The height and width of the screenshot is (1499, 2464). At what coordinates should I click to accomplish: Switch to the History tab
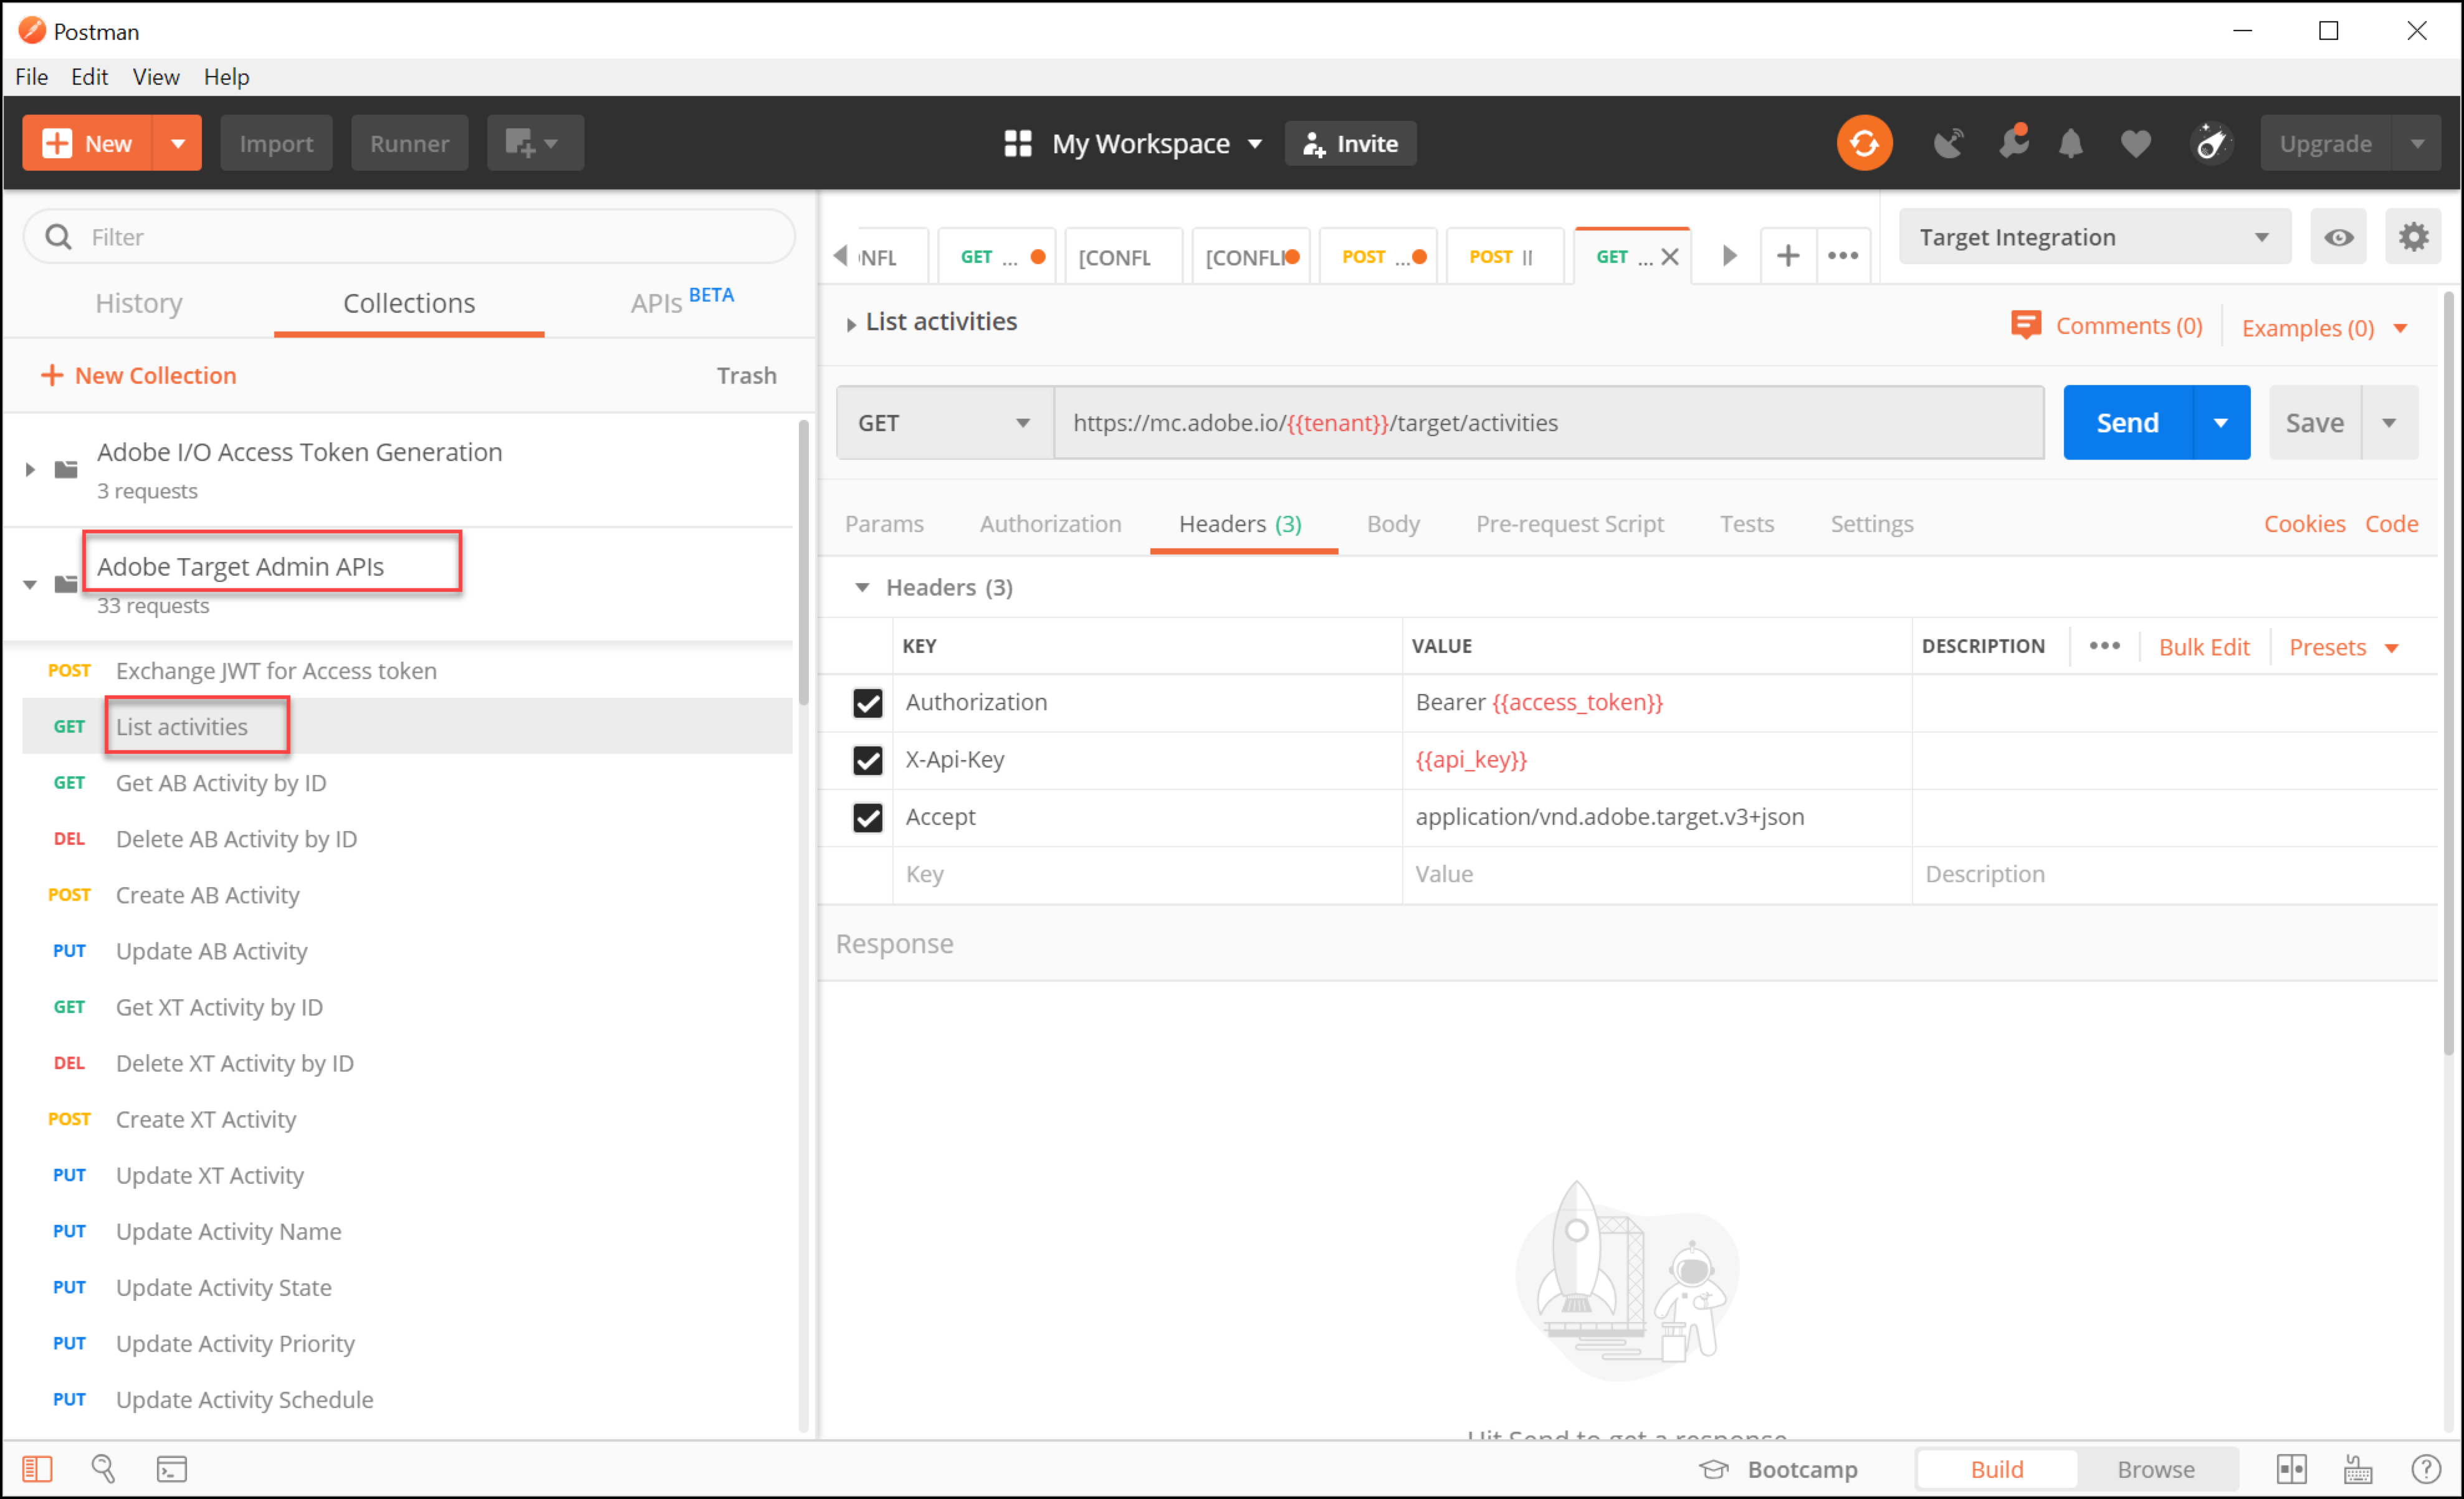(x=139, y=303)
